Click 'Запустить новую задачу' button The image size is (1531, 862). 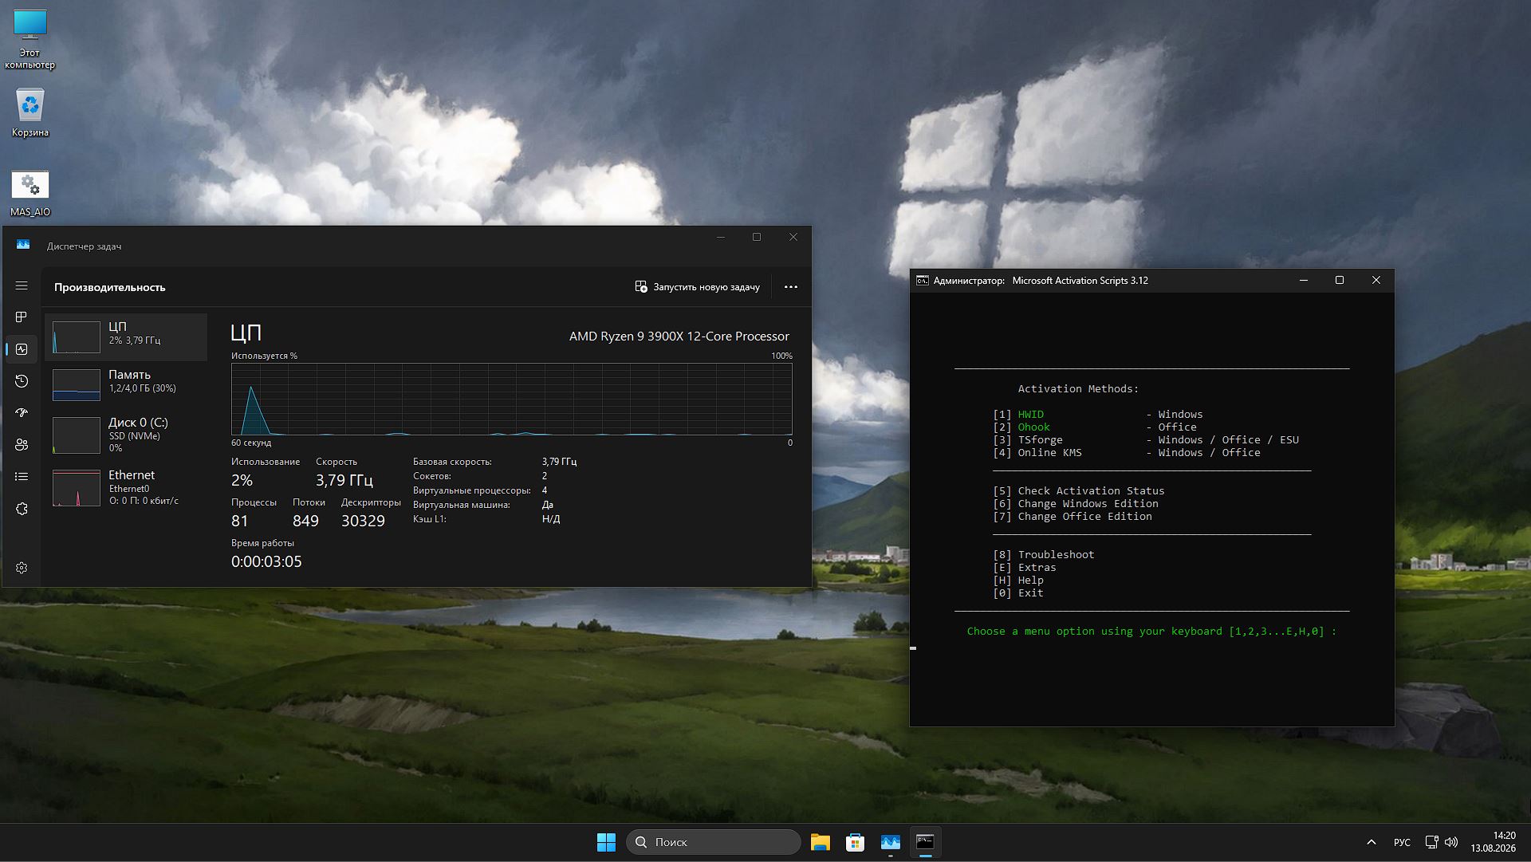697,287
